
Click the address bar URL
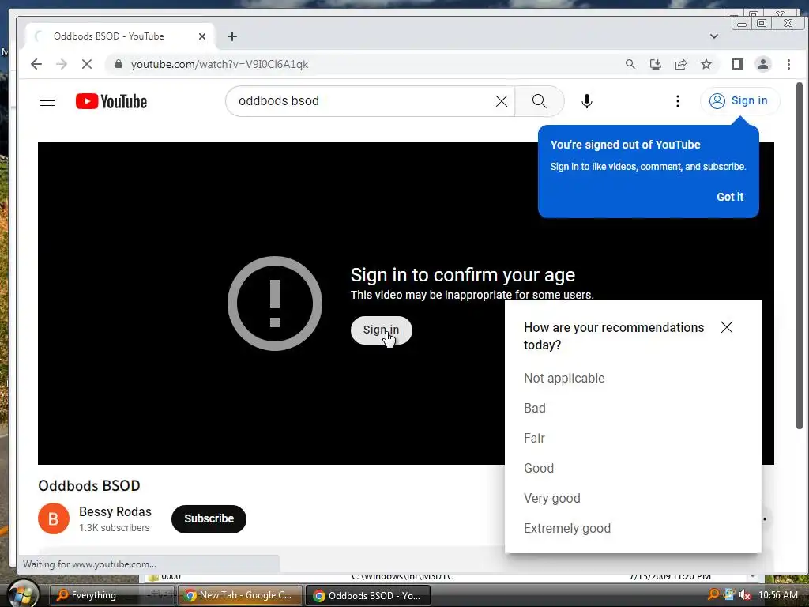pyautogui.click(x=220, y=64)
